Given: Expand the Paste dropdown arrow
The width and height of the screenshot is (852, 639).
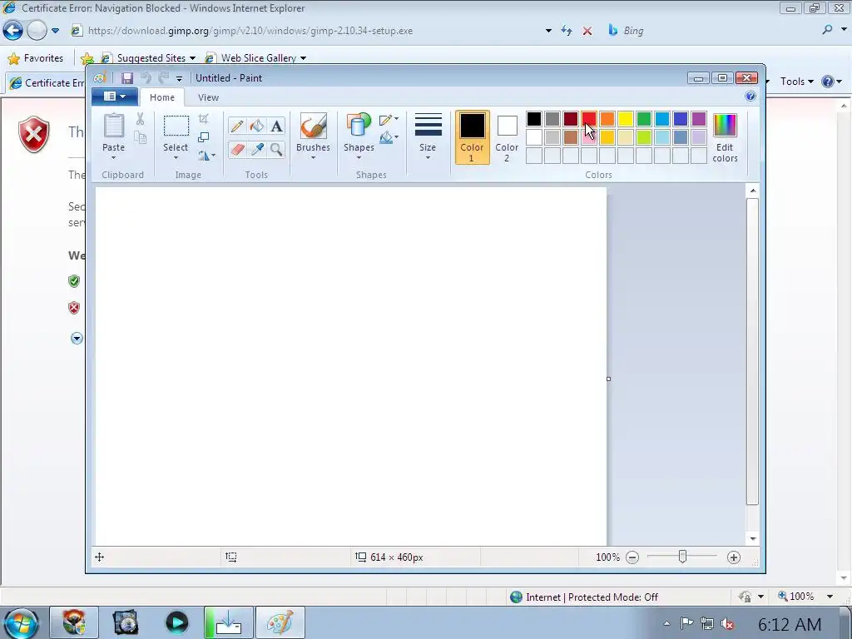Looking at the screenshot, I should coord(113,158).
